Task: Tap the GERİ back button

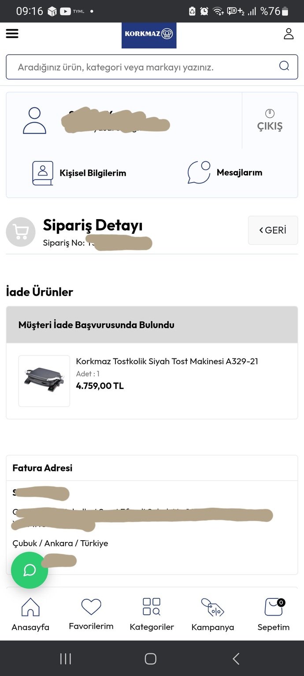Action: pyautogui.click(x=273, y=230)
